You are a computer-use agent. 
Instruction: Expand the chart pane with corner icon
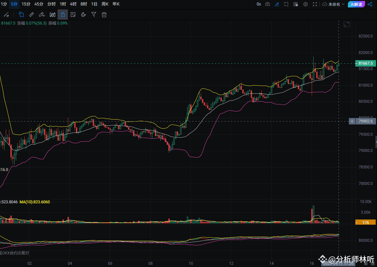pos(347,25)
